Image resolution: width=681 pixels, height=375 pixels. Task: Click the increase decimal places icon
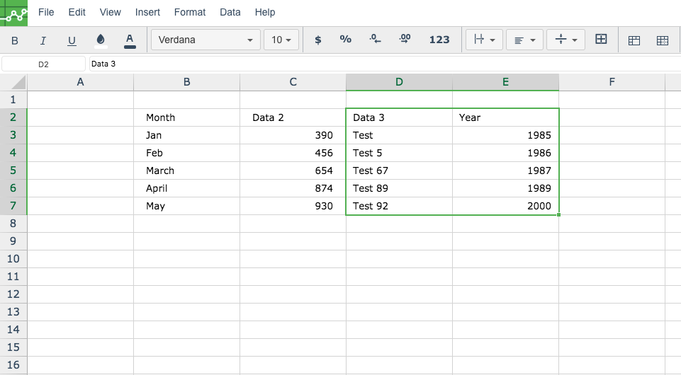(405, 40)
